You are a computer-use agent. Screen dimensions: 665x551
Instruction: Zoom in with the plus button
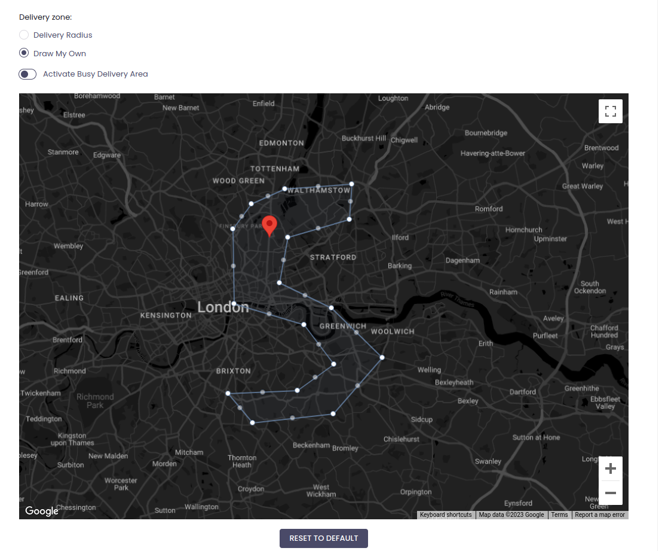tap(610, 468)
